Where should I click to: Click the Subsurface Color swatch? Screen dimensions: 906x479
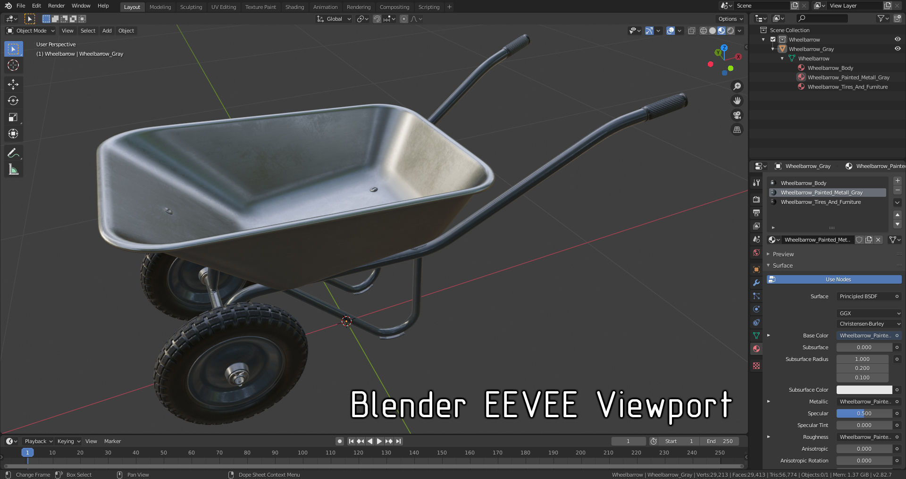864,390
